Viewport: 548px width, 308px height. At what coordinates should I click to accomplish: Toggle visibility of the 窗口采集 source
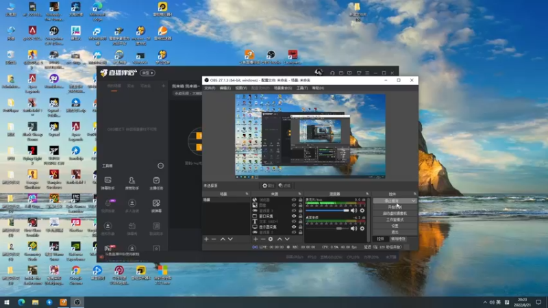[294, 216]
